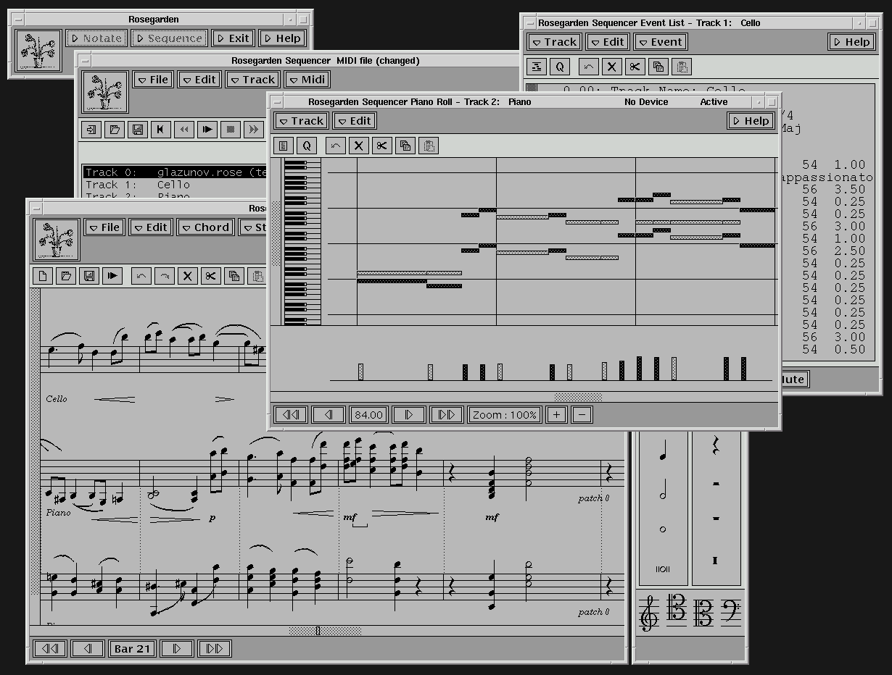Fast forward in the MIDI sequencer transport

pyautogui.click(x=253, y=130)
